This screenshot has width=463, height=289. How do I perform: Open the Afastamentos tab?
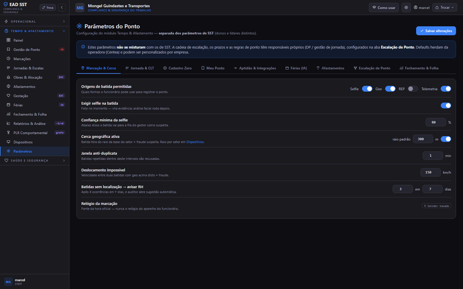point(330,68)
